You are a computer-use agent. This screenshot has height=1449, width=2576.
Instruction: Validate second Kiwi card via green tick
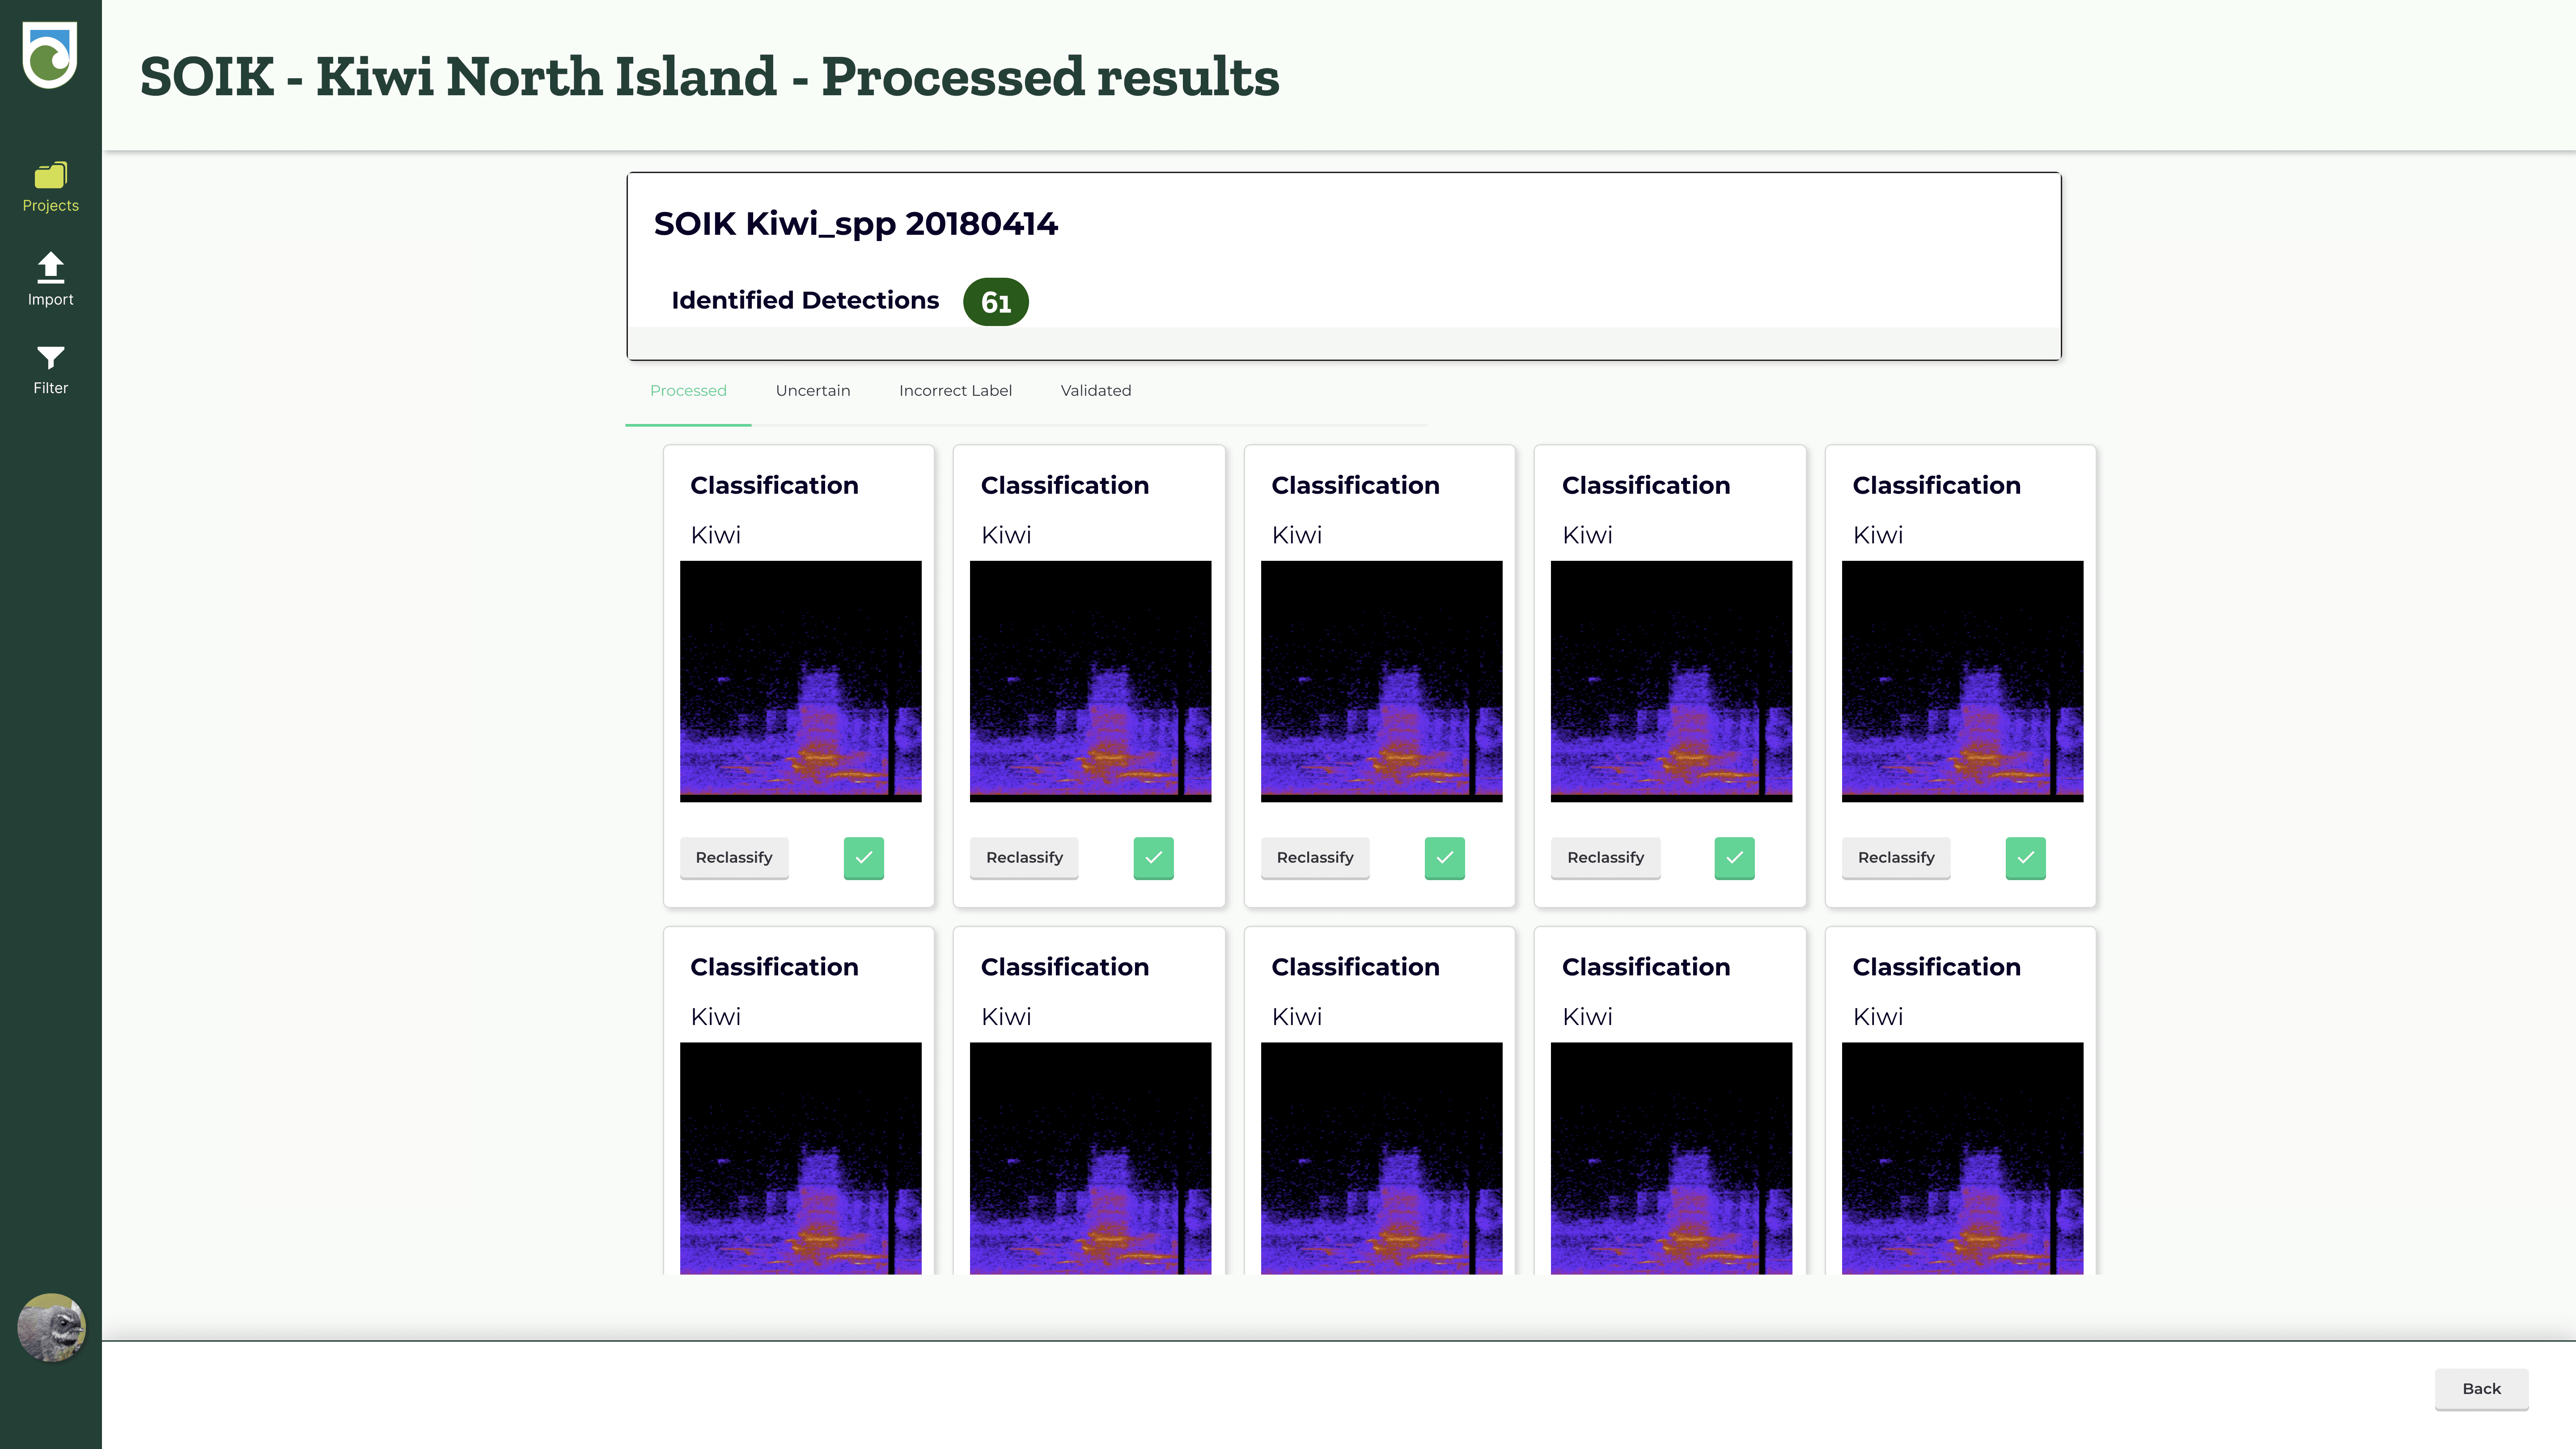coord(1153,857)
